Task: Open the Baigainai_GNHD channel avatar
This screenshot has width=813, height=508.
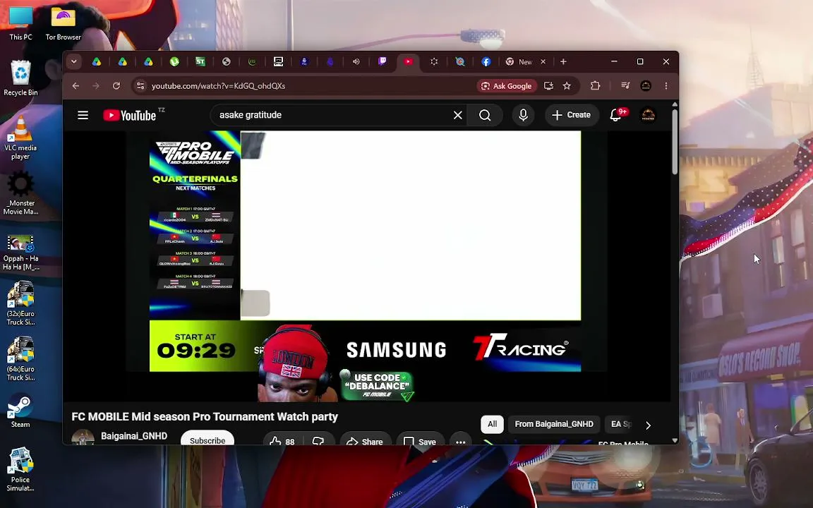Action: (83, 437)
